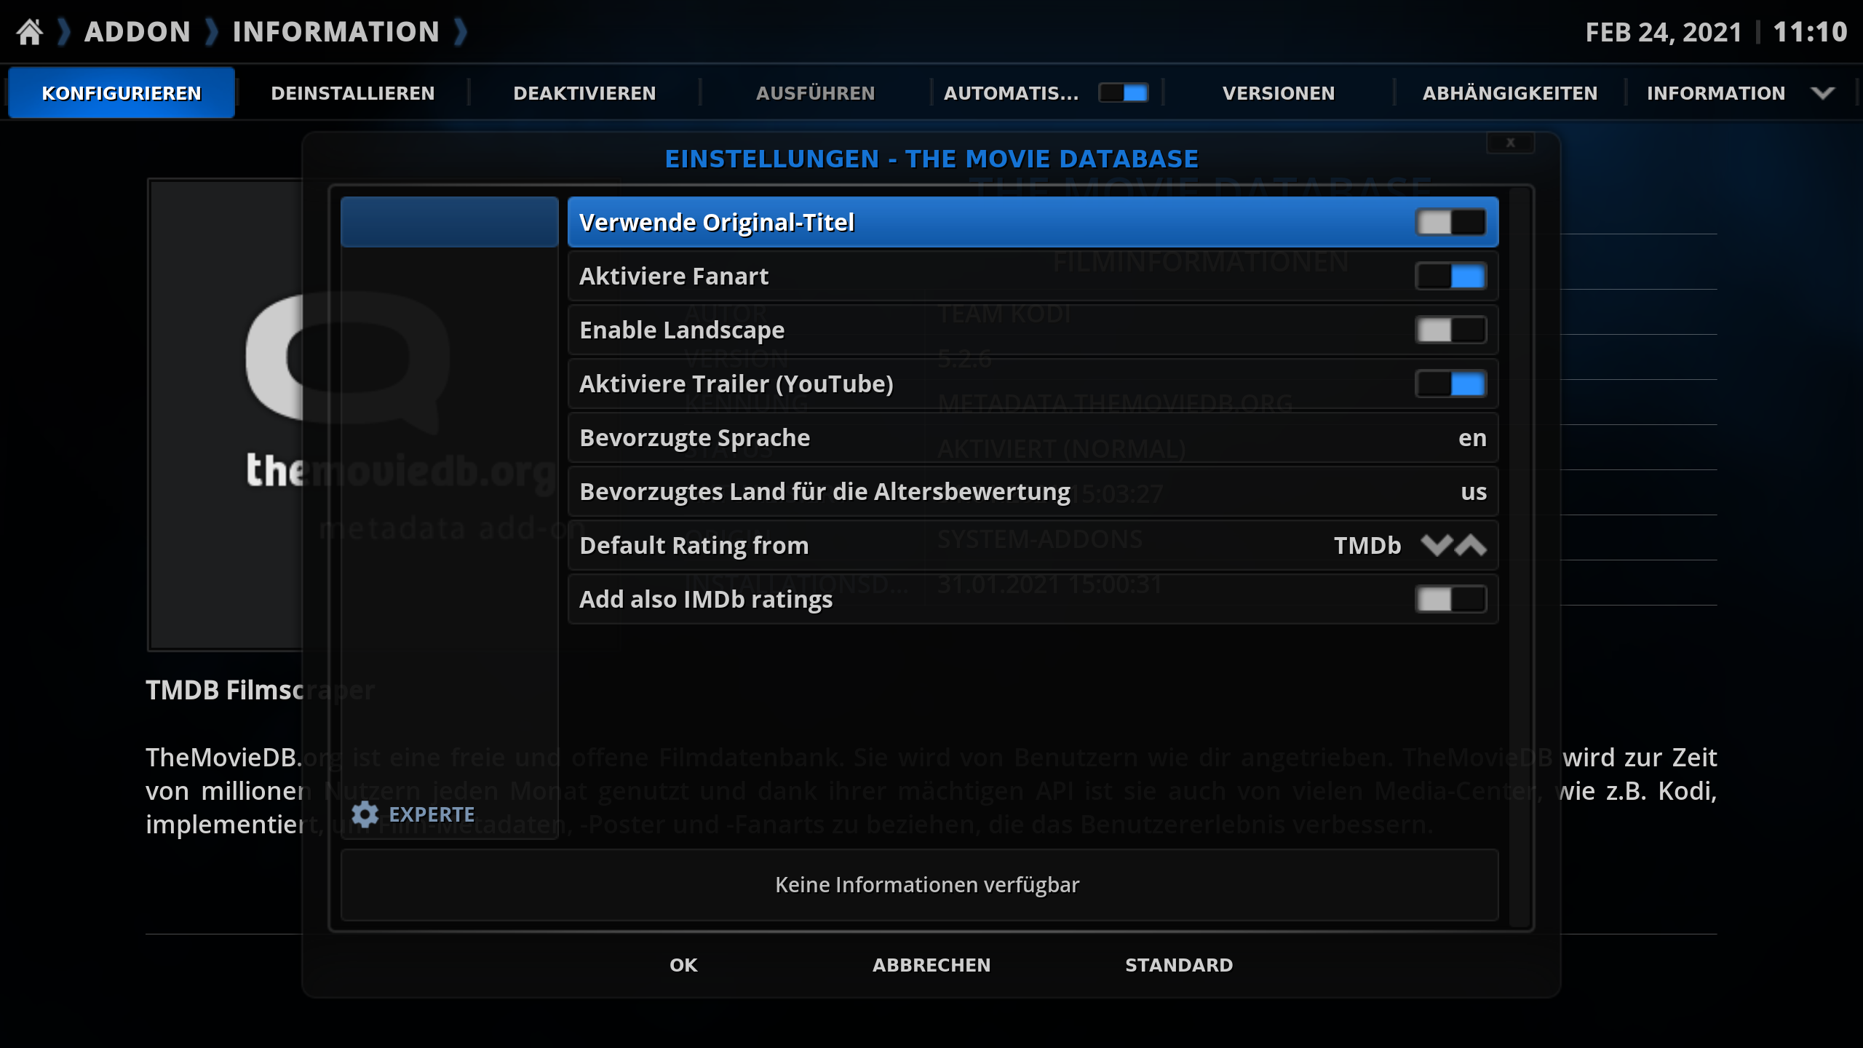Click the Experte gear settings-level icon
The image size is (1863, 1048).
click(365, 814)
